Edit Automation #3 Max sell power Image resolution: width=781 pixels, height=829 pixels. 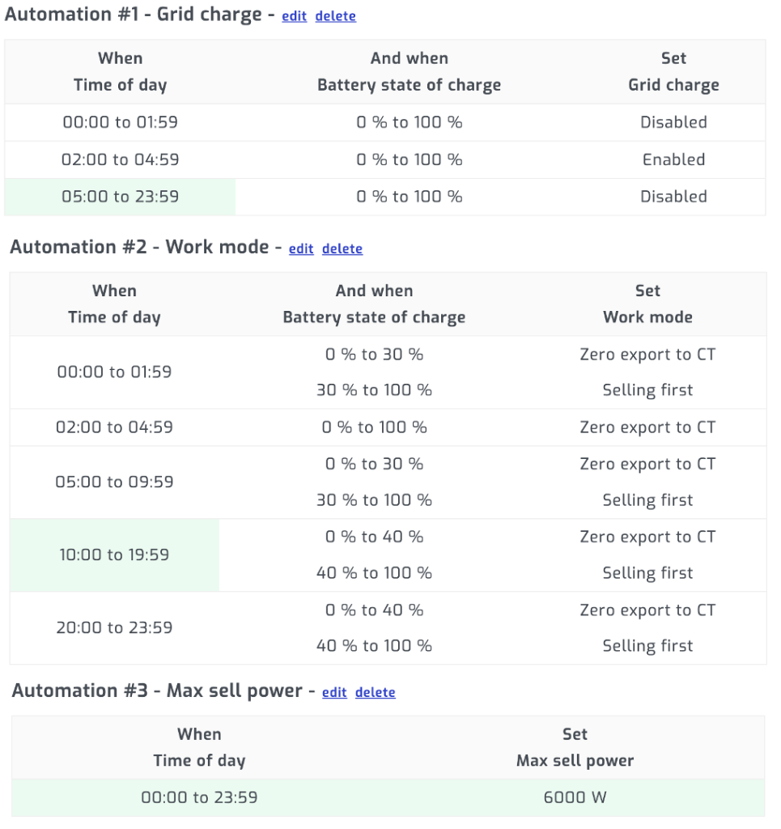334,692
